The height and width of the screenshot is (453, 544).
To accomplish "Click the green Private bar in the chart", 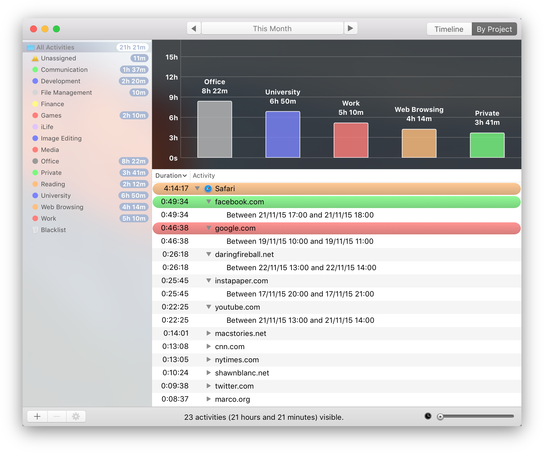I will click(x=487, y=145).
